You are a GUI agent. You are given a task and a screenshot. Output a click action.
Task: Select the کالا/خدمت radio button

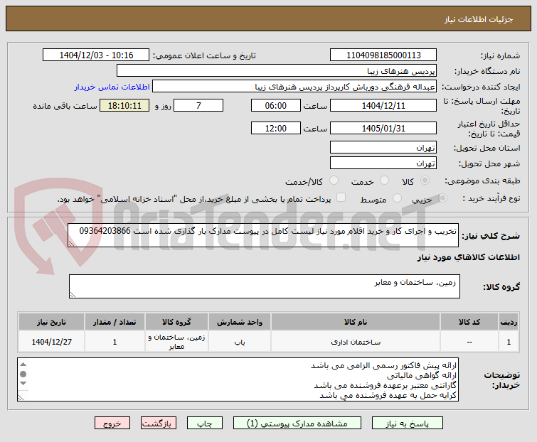coord(334,180)
